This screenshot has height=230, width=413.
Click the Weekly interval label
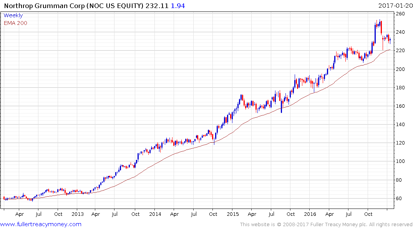(13, 15)
